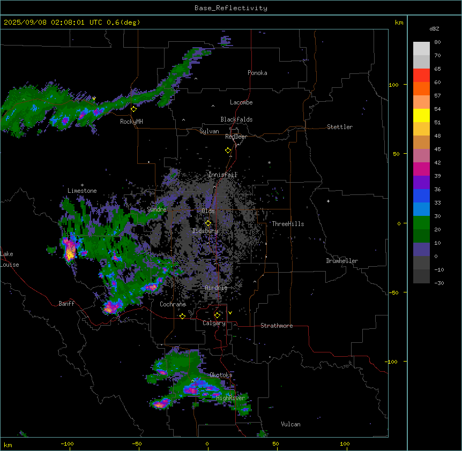The image size is (462, 451).
Task: Click the yellow diamond marker above Calgary label
Action: coord(217,315)
